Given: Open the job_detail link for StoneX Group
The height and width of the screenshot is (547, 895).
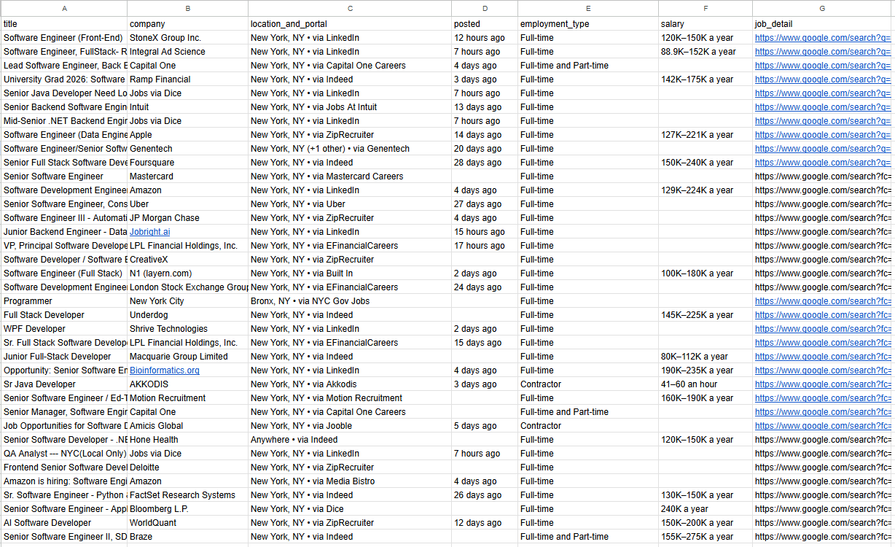Looking at the screenshot, I should 822,38.
